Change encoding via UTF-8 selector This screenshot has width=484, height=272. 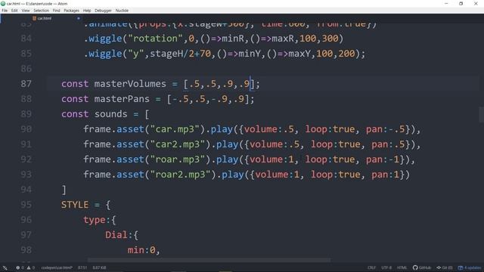click(386, 267)
